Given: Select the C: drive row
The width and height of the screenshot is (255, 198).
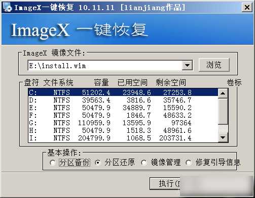Looking at the screenshot, I should (x=123, y=92).
